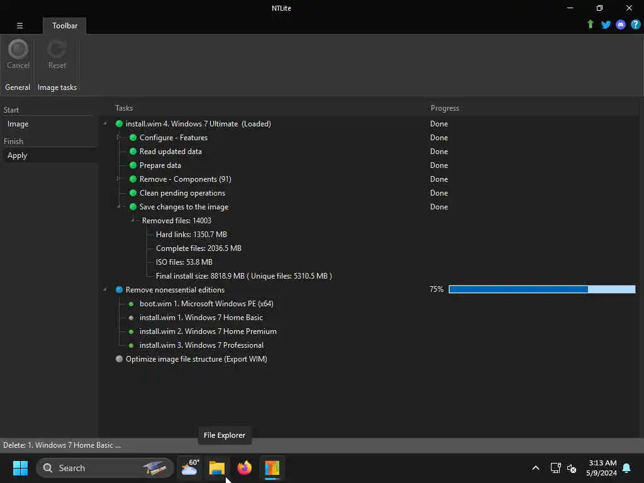This screenshot has width=644, height=483.
Task: Open the Twitter link icon
Action: [606, 25]
